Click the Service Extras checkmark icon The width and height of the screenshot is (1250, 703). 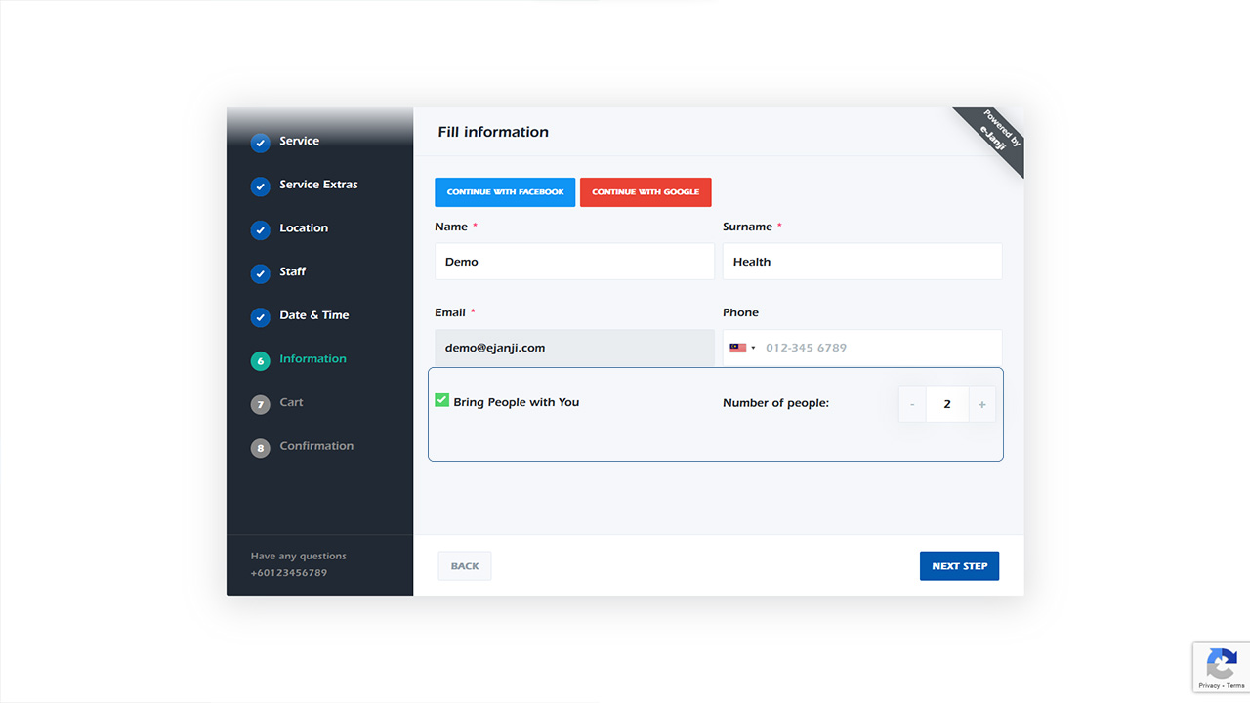coord(260,186)
